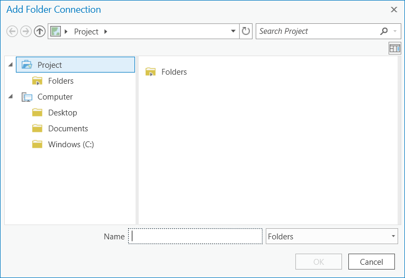405x278 pixels.
Task: Click the Desktop folder icon in tree
Action: click(37, 113)
